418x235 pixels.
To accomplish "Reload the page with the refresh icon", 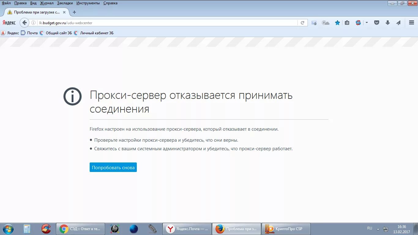I will [302, 23].
